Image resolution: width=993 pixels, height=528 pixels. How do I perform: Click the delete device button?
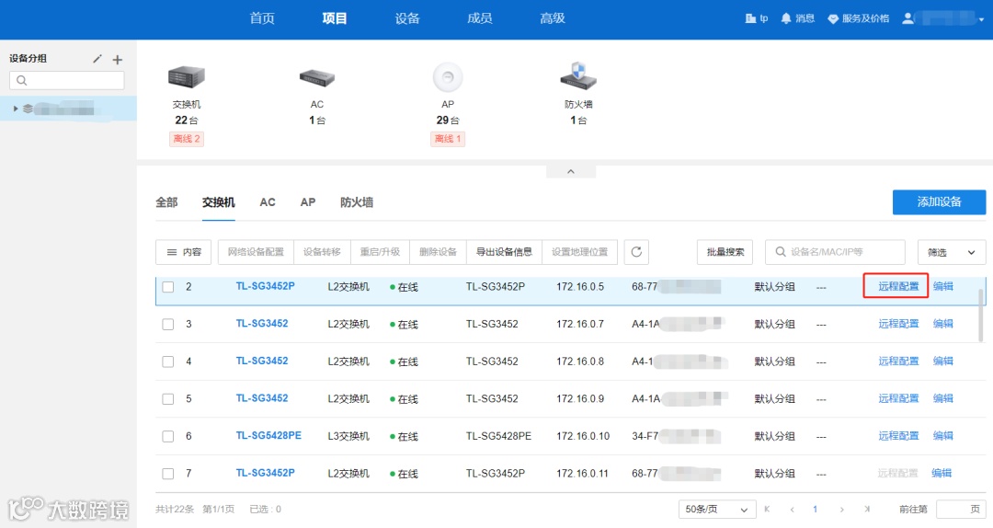point(438,252)
